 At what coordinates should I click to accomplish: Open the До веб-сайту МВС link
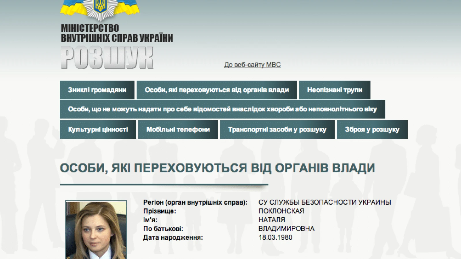click(x=252, y=65)
